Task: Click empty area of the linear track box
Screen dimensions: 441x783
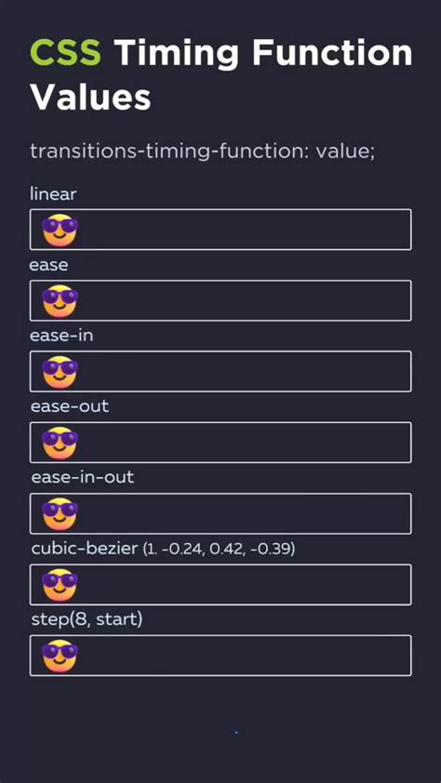Action: (245, 230)
